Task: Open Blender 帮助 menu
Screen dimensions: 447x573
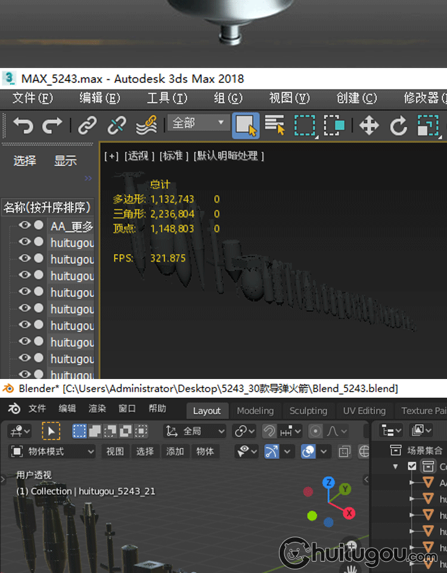Action: point(157,408)
